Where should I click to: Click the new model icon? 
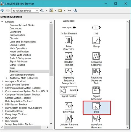point(51,10)
